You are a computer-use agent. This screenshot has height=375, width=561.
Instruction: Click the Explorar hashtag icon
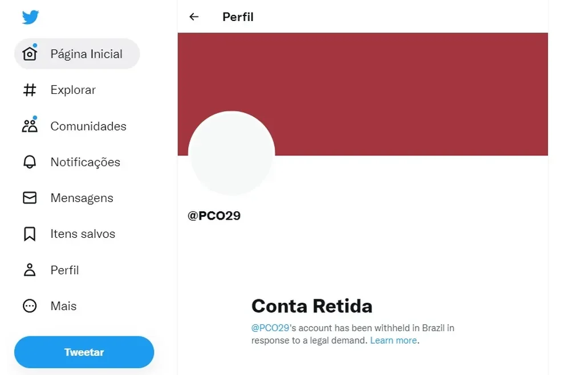pos(30,90)
